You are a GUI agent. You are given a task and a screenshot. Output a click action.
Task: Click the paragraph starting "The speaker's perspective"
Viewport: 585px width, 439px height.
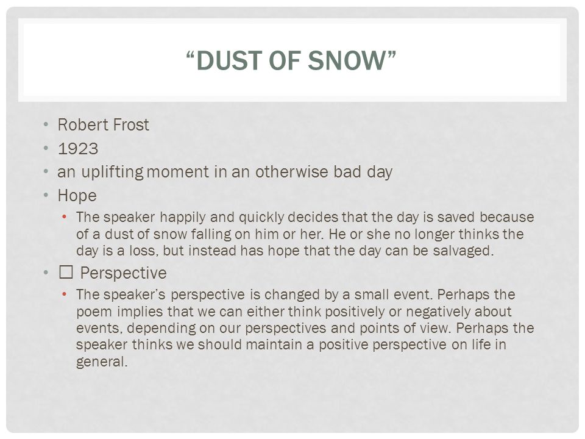click(305, 328)
